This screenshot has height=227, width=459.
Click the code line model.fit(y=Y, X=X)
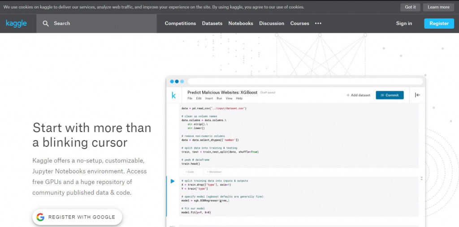196,212
